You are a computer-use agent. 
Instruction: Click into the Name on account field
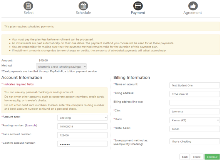(194, 85)
